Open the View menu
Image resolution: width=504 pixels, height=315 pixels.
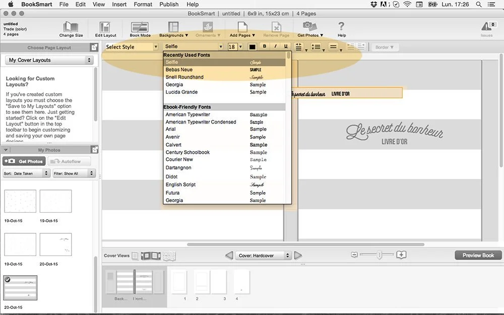click(99, 4)
